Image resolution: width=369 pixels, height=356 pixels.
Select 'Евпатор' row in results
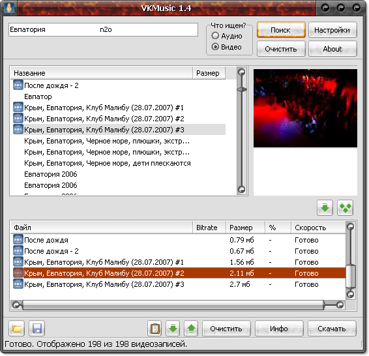pos(38,96)
